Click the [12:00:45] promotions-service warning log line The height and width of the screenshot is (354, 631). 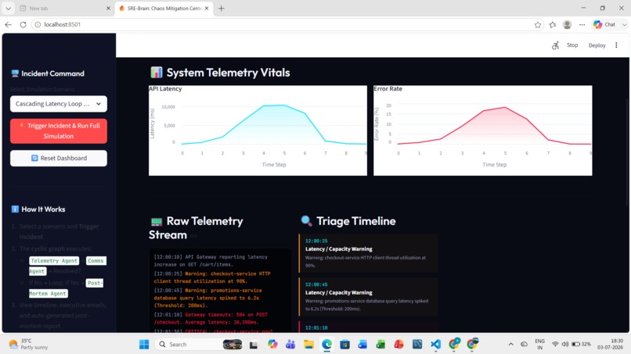[x=208, y=299]
